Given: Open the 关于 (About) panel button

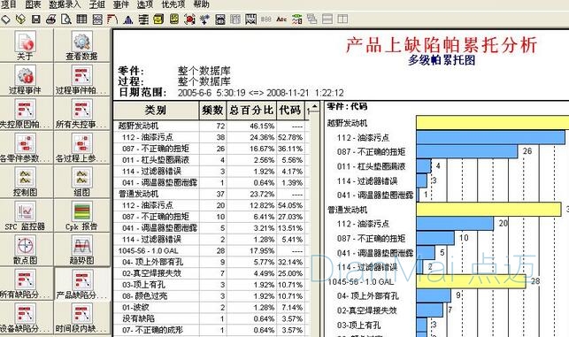Looking at the screenshot, I should [x=26, y=45].
